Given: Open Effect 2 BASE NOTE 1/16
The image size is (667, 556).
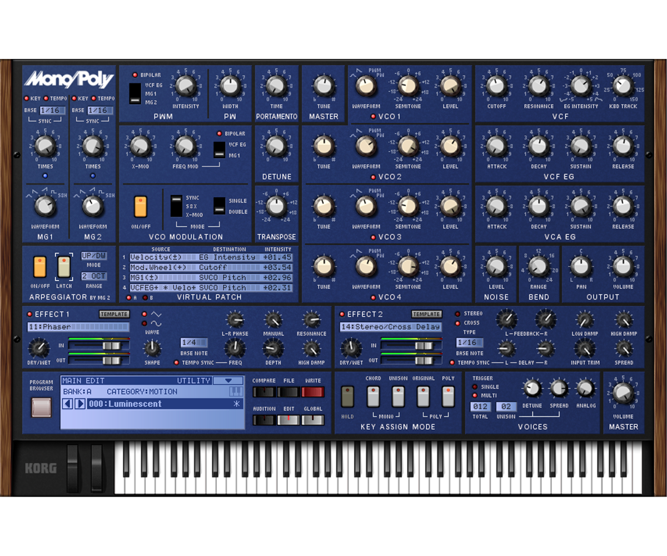Looking at the screenshot, I should [x=470, y=342].
